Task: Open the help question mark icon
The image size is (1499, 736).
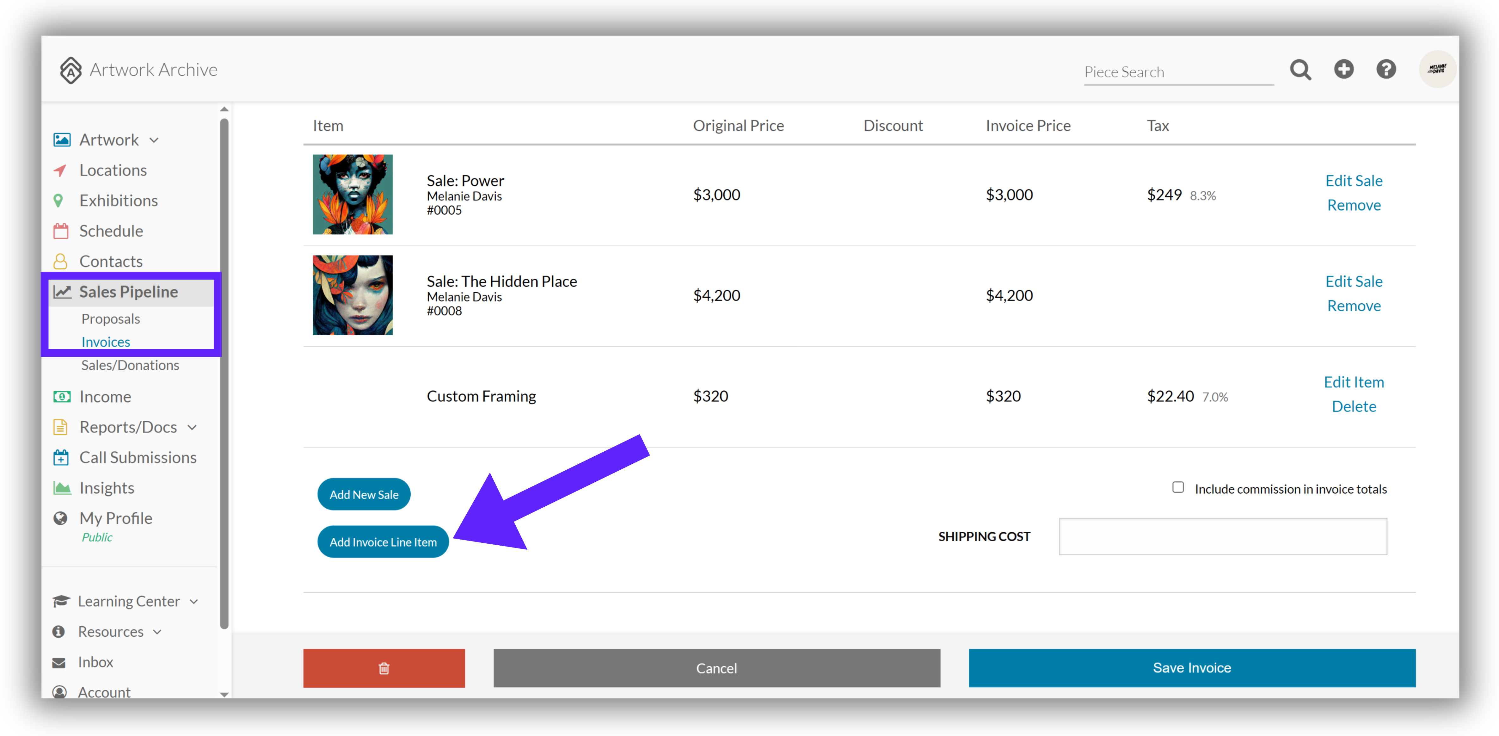Action: (x=1386, y=69)
